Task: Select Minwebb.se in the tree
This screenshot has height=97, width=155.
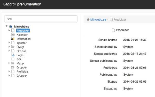Action: point(21,27)
